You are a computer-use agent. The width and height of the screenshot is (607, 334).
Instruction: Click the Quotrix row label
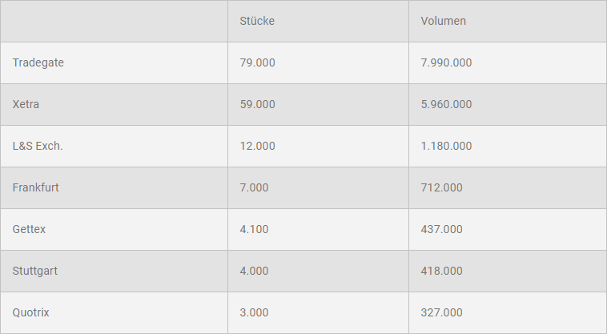pyautogui.click(x=31, y=312)
